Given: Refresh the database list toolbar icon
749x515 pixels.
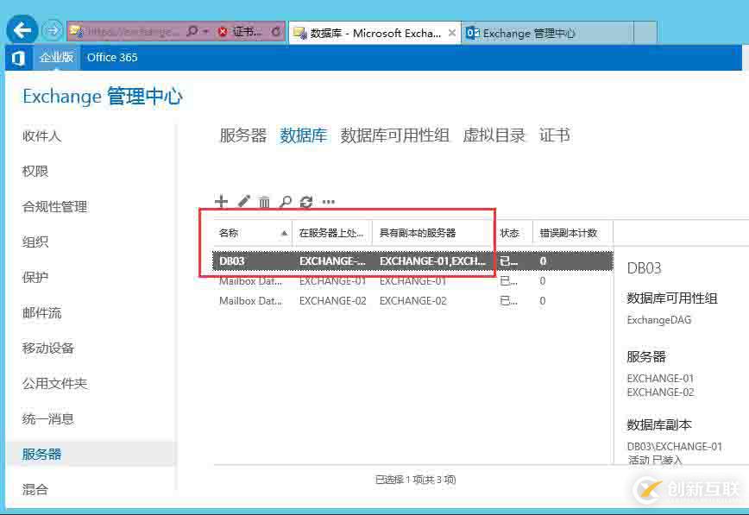Looking at the screenshot, I should [x=306, y=202].
